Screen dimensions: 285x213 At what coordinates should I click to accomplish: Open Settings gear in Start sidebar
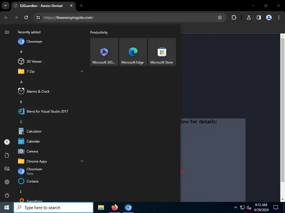click(7, 182)
